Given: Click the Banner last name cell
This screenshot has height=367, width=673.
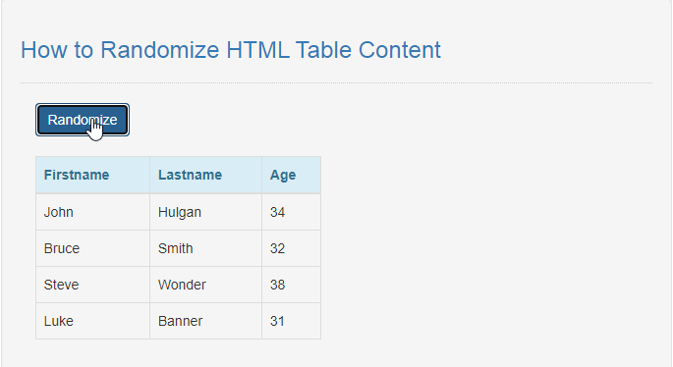Looking at the screenshot, I should (x=205, y=321).
